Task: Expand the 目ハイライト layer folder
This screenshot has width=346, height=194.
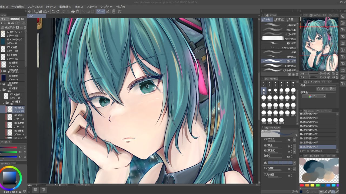Action: tap(2, 71)
